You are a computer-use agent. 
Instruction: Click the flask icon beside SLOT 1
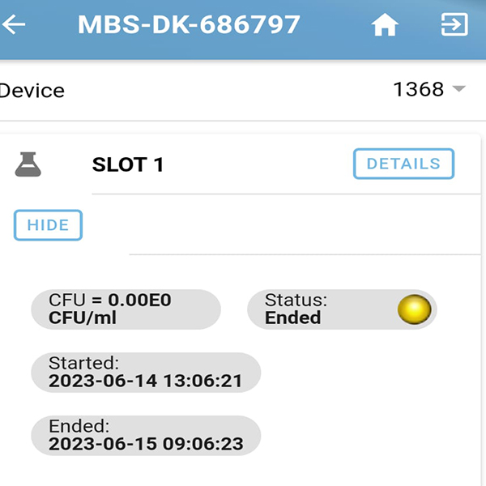(28, 165)
